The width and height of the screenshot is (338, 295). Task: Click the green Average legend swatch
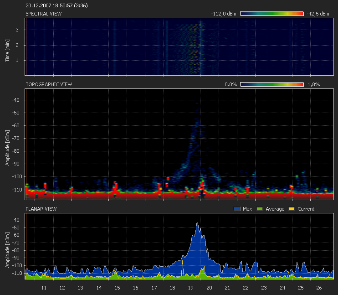[x=260, y=209]
